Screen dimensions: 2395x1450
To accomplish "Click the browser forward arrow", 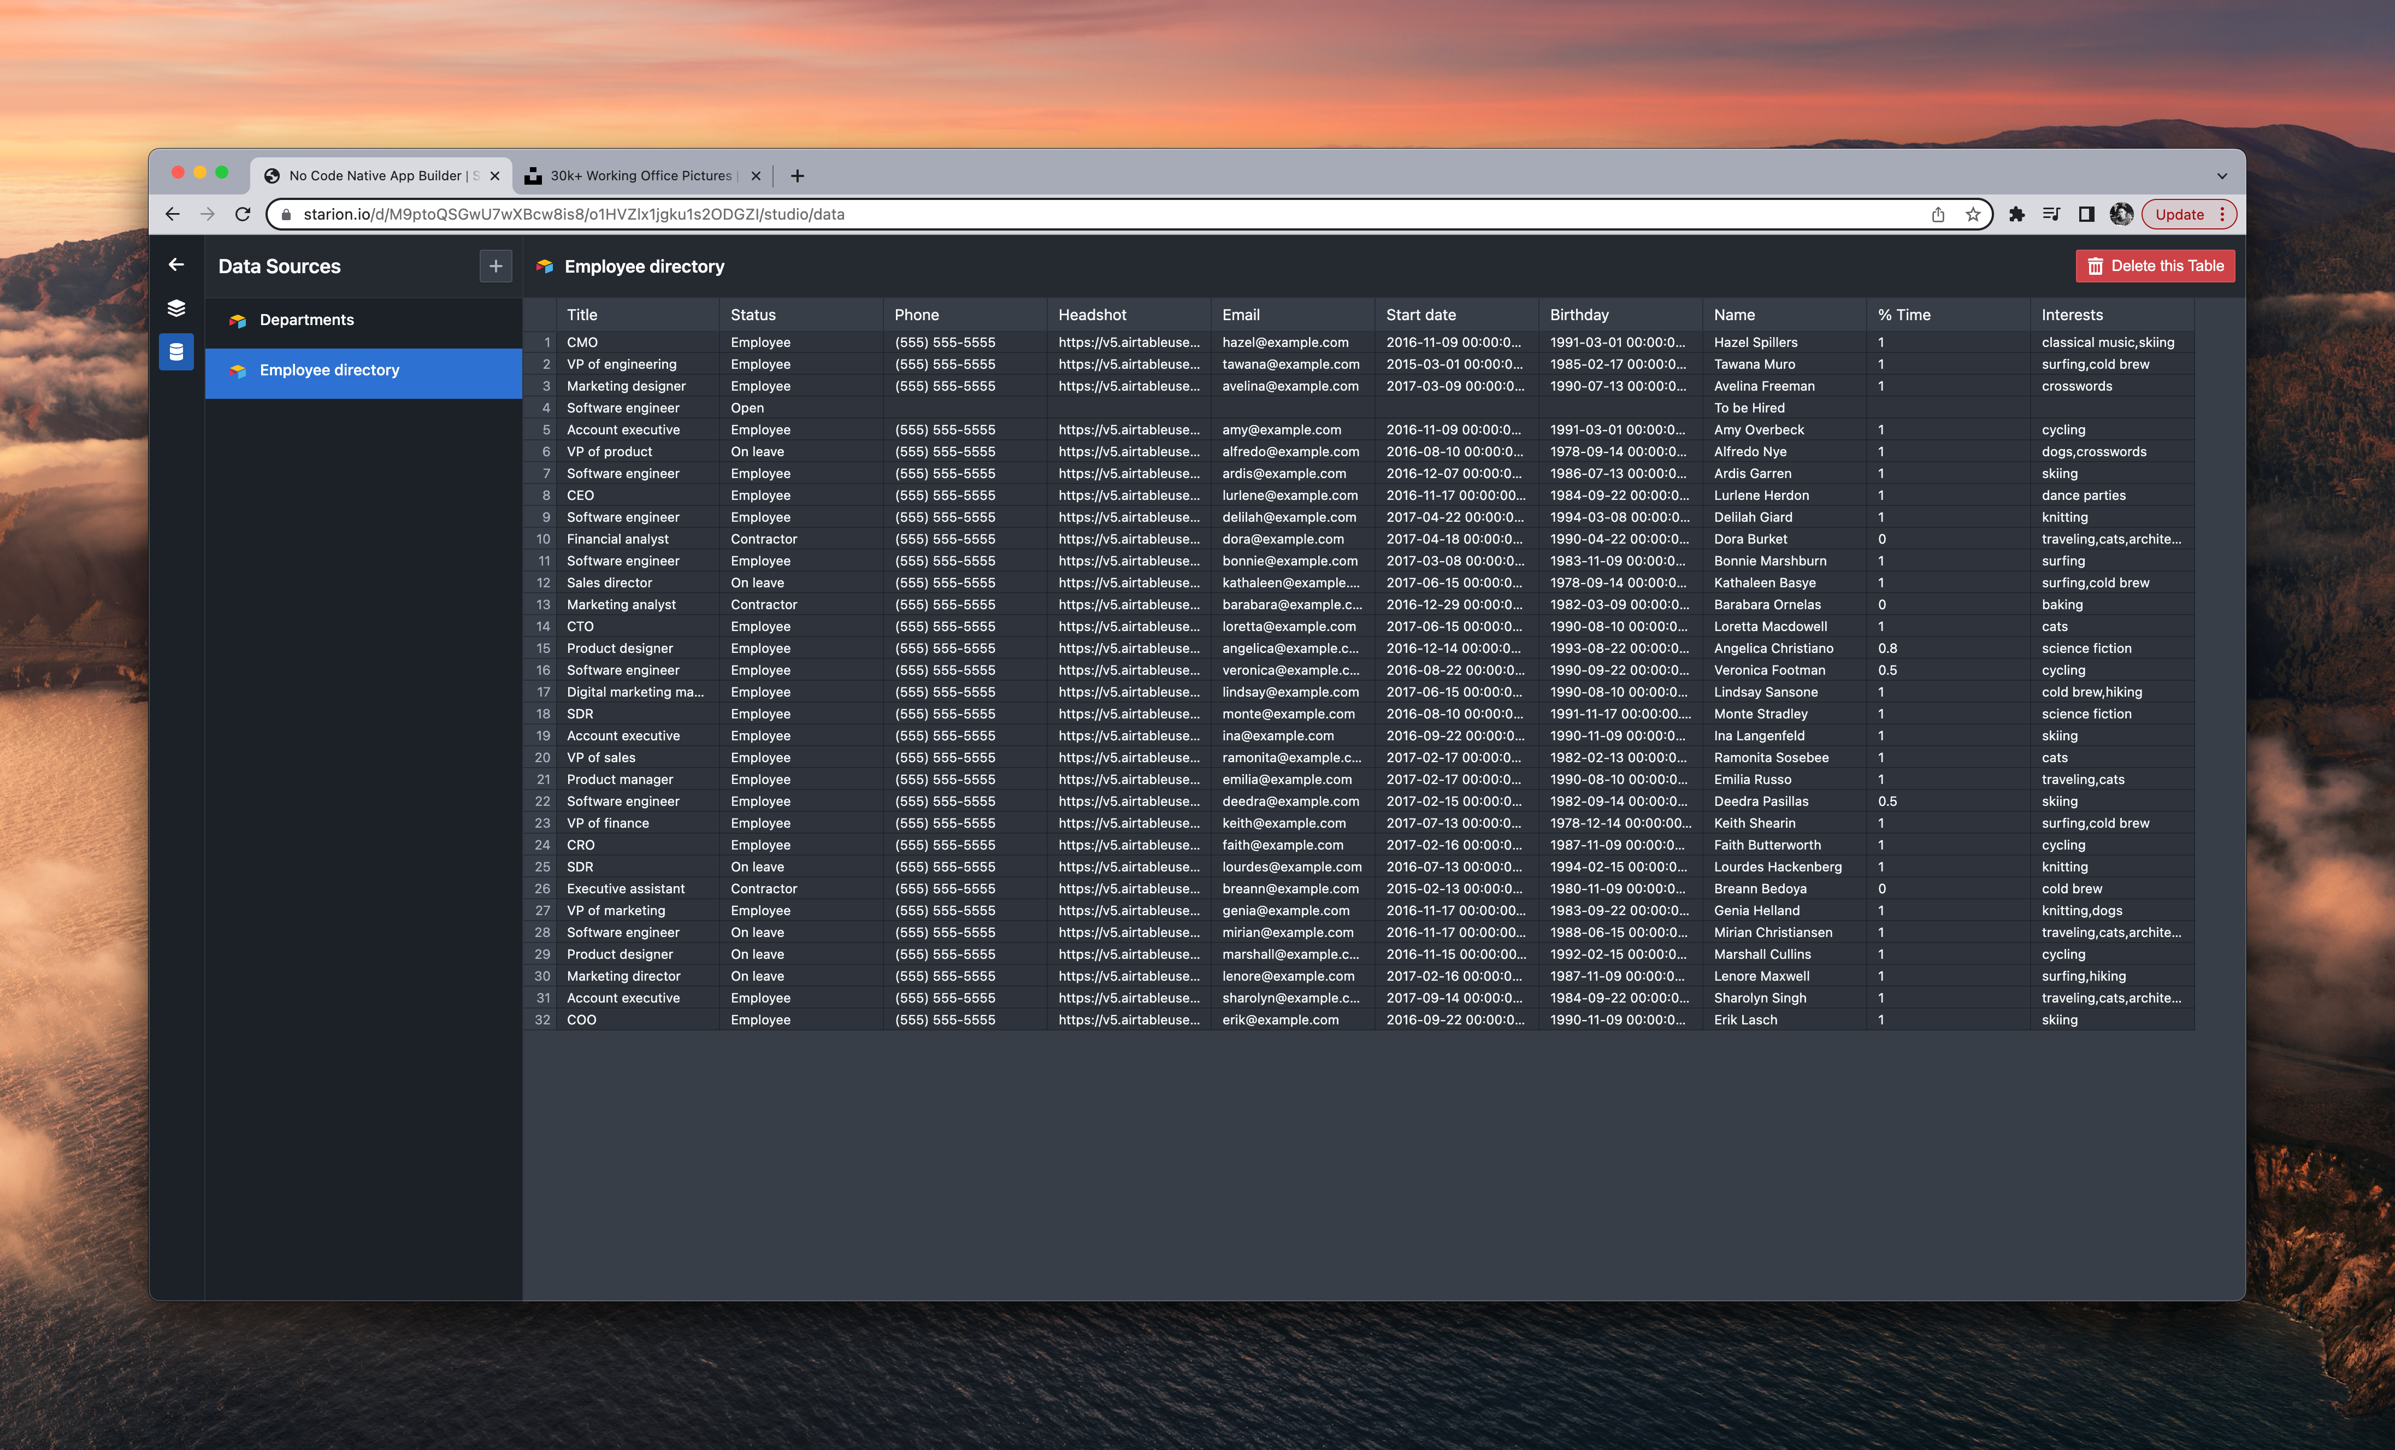I will (x=207, y=214).
